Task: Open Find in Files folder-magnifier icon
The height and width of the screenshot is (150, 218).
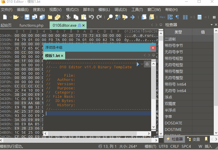Action: (125, 17)
